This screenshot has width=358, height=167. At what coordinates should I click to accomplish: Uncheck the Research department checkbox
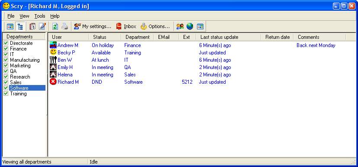6,77
